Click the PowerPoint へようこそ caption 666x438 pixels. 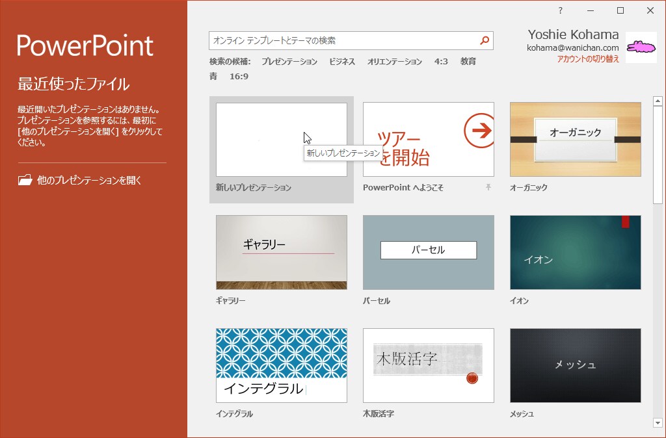pos(403,188)
